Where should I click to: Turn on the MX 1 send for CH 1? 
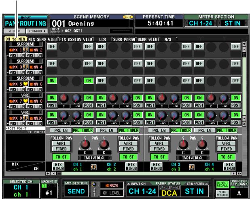coord(52,47)
